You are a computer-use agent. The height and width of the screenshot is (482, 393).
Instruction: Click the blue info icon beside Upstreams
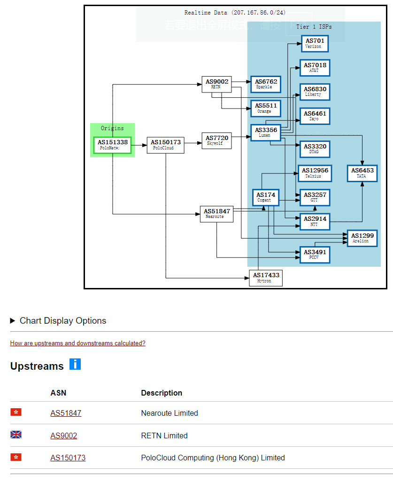[x=75, y=364]
